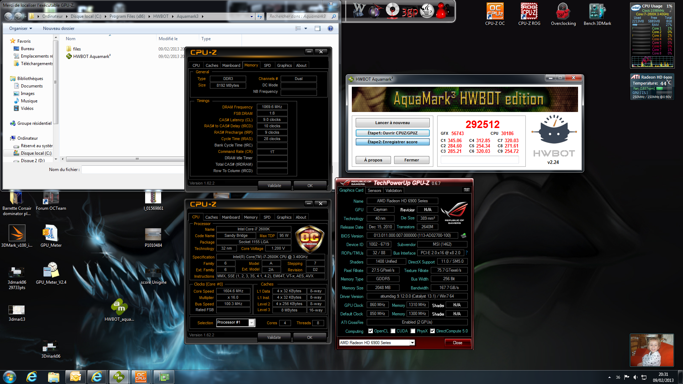Expand the arrow after Aquamark3 in path
Image resolution: width=683 pixels, height=384 pixels.
click(202, 16)
